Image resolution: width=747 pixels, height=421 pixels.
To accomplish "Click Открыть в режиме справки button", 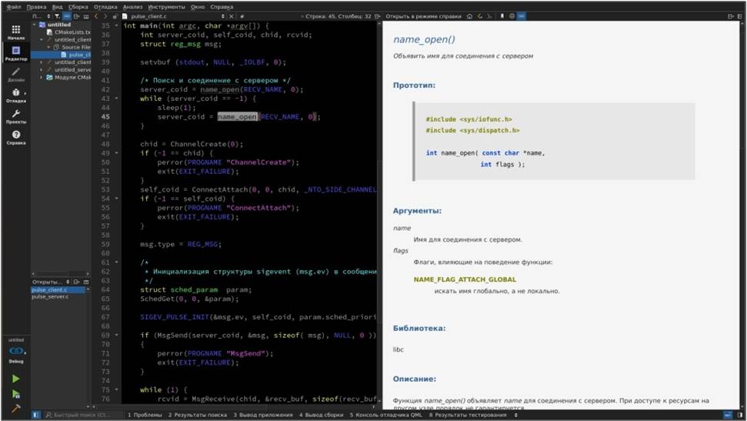I will pos(423,16).
